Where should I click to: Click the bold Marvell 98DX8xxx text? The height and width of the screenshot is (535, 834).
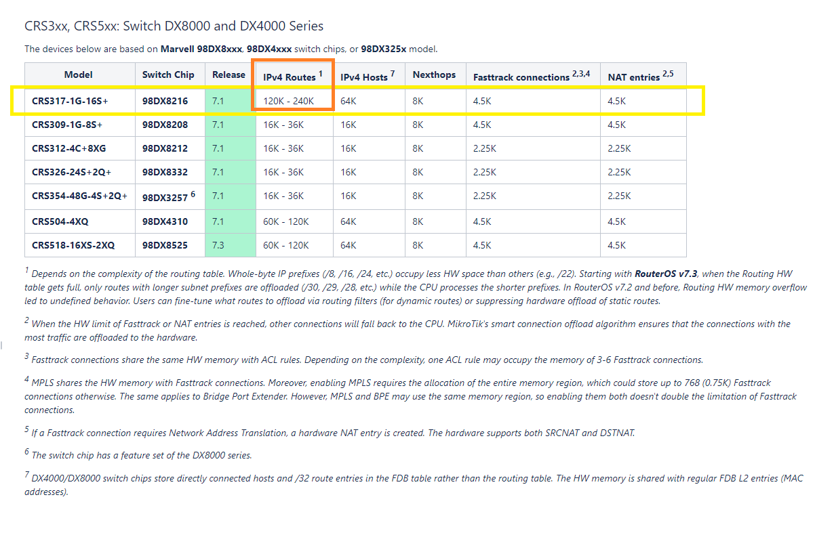coord(202,49)
